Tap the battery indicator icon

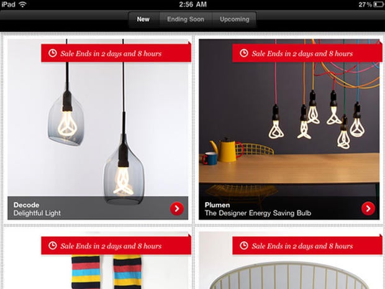(x=379, y=4)
